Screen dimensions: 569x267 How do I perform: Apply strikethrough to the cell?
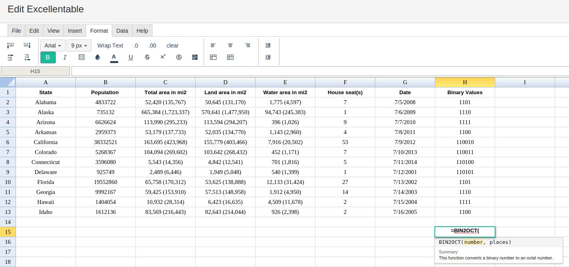click(147, 57)
